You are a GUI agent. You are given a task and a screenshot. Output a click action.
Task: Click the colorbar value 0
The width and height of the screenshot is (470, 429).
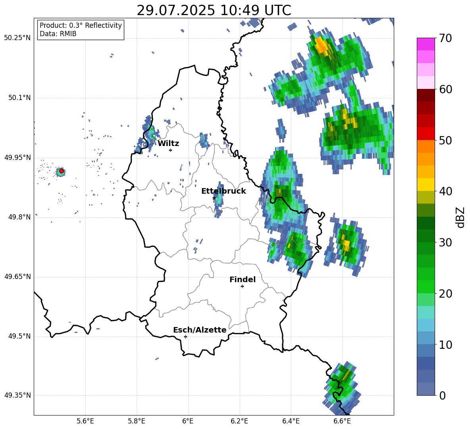click(442, 395)
